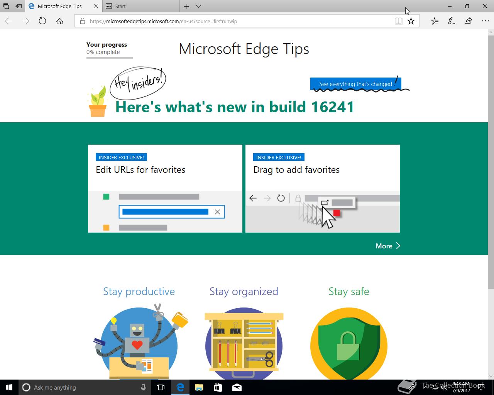
Task: Click the taskbar clock showing 9:48 AM
Action: pos(461,387)
